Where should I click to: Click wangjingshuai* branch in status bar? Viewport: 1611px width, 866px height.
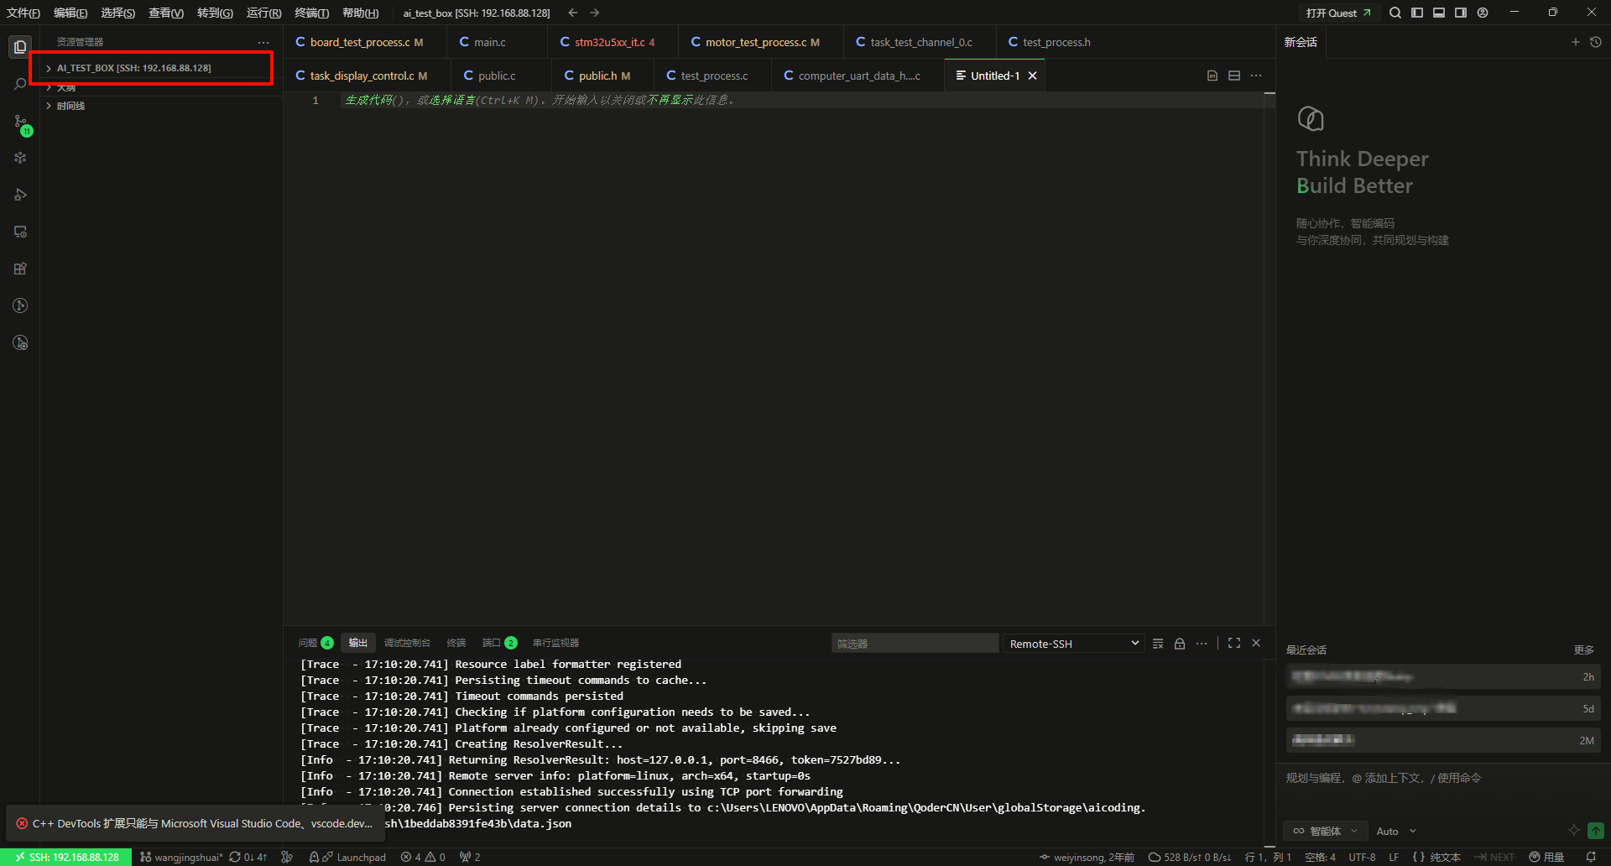tap(181, 857)
